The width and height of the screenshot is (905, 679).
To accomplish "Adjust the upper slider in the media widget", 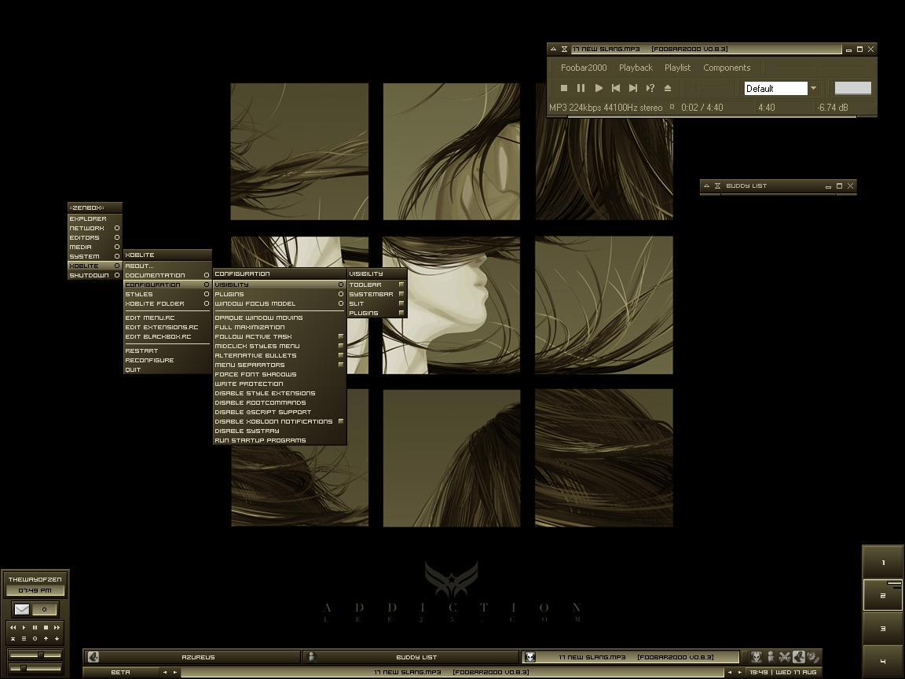I will point(35,655).
